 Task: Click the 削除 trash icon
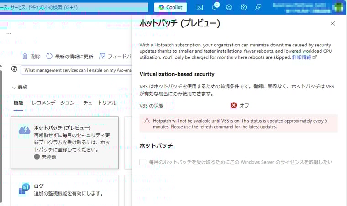(25, 57)
